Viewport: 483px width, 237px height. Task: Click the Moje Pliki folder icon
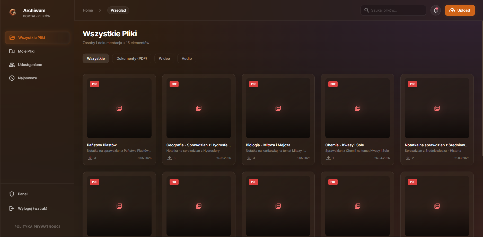12,51
